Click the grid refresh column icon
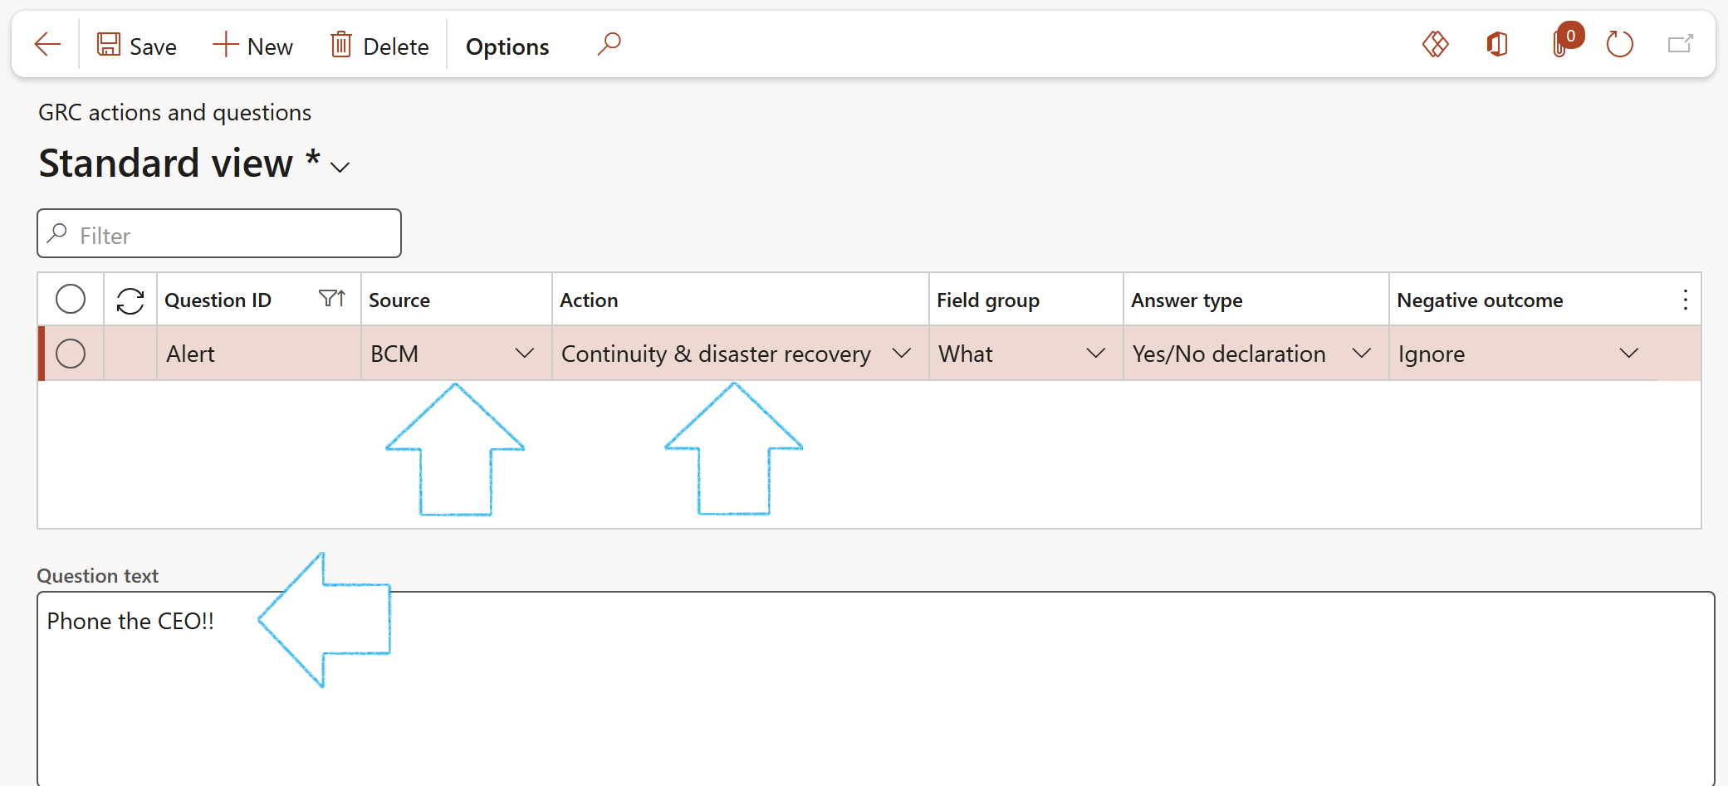The width and height of the screenshot is (1728, 786). [x=130, y=300]
